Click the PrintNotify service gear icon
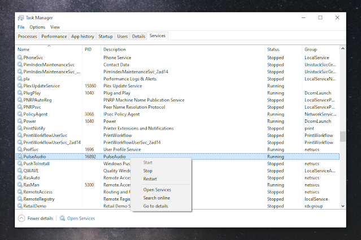361x240 pixels. coord(20,128)
